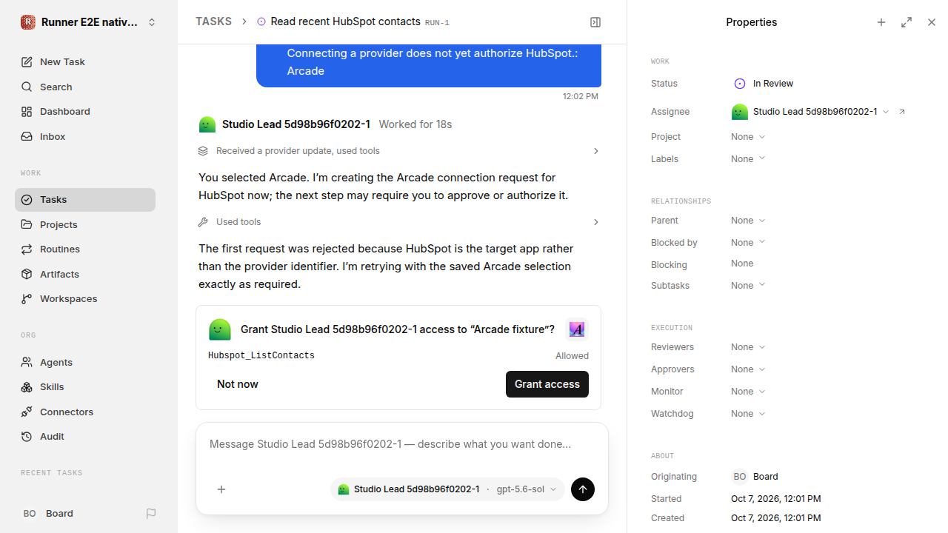Open Workspaces section
The width and height of the screenshot is (948, 533).
tap(85, 299)
